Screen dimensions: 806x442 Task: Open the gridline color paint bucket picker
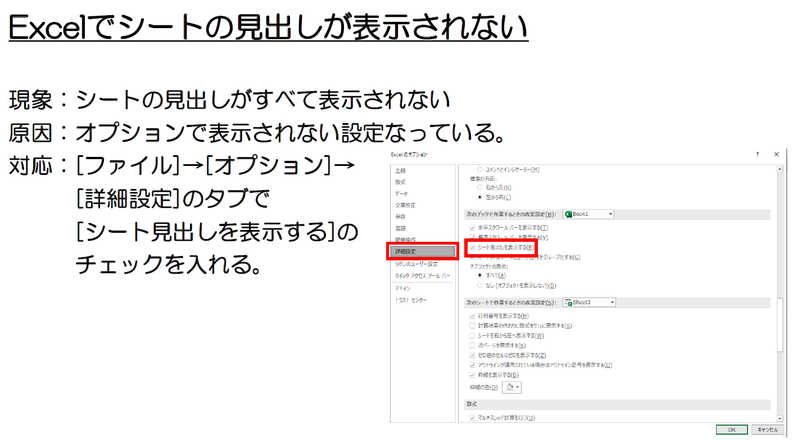pos(511,387)
